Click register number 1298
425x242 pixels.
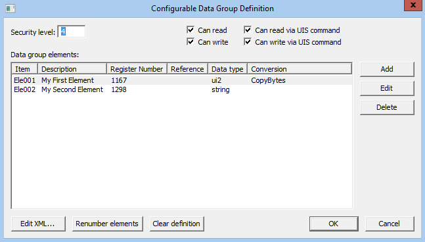(119, 89)
